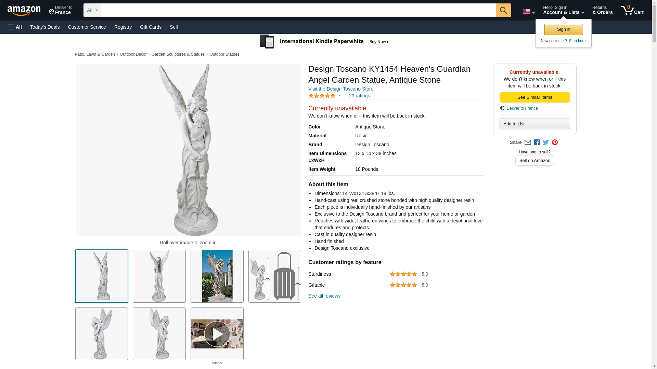Open the All hamburger menu

(x=15, y=27)
